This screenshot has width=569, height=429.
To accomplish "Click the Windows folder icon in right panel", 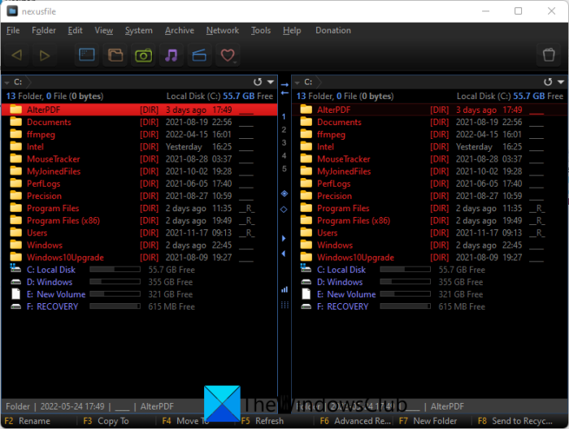I will (306, 245).
